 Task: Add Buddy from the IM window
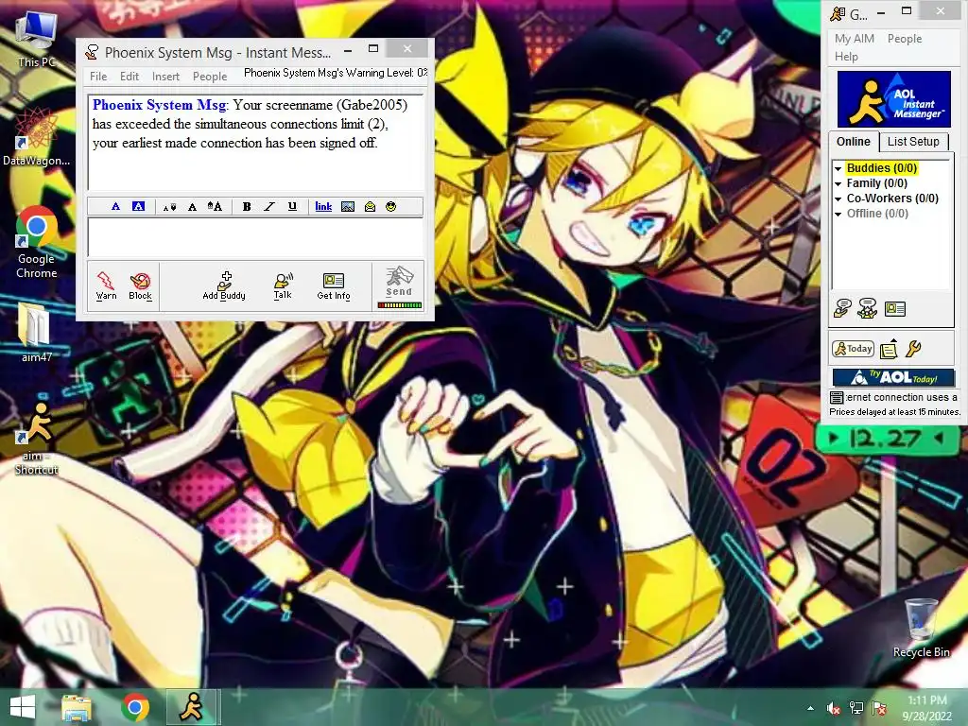pyautogui.click(x=224, y=285)
